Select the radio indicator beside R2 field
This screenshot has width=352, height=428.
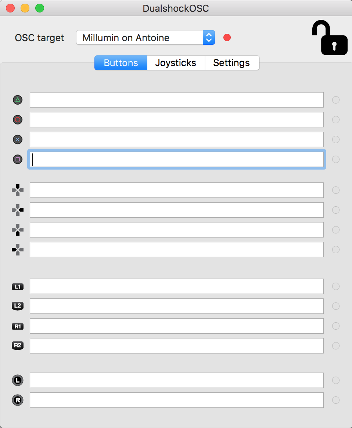pyautogui.click(x=336, y=346)
